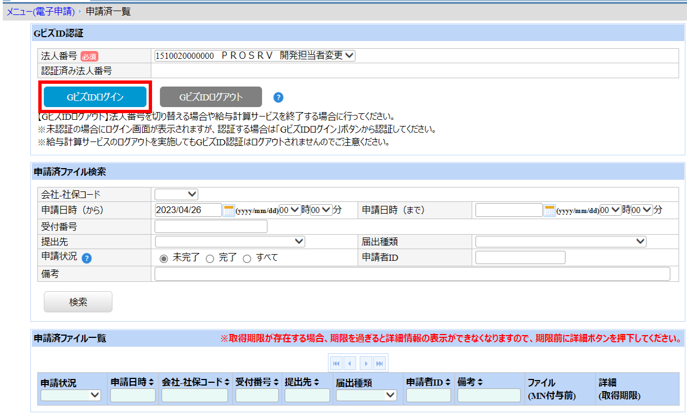Focus the 備考 search text field
This screenshot has height=415, width=687.
412,274
